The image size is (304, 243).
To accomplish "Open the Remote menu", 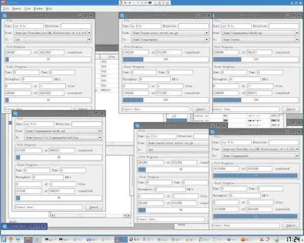I will point(17,9).
